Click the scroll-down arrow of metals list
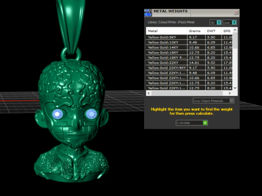 235,88
